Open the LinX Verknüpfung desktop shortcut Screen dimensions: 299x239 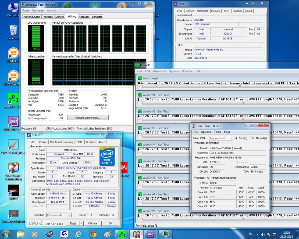coord(13,147)
